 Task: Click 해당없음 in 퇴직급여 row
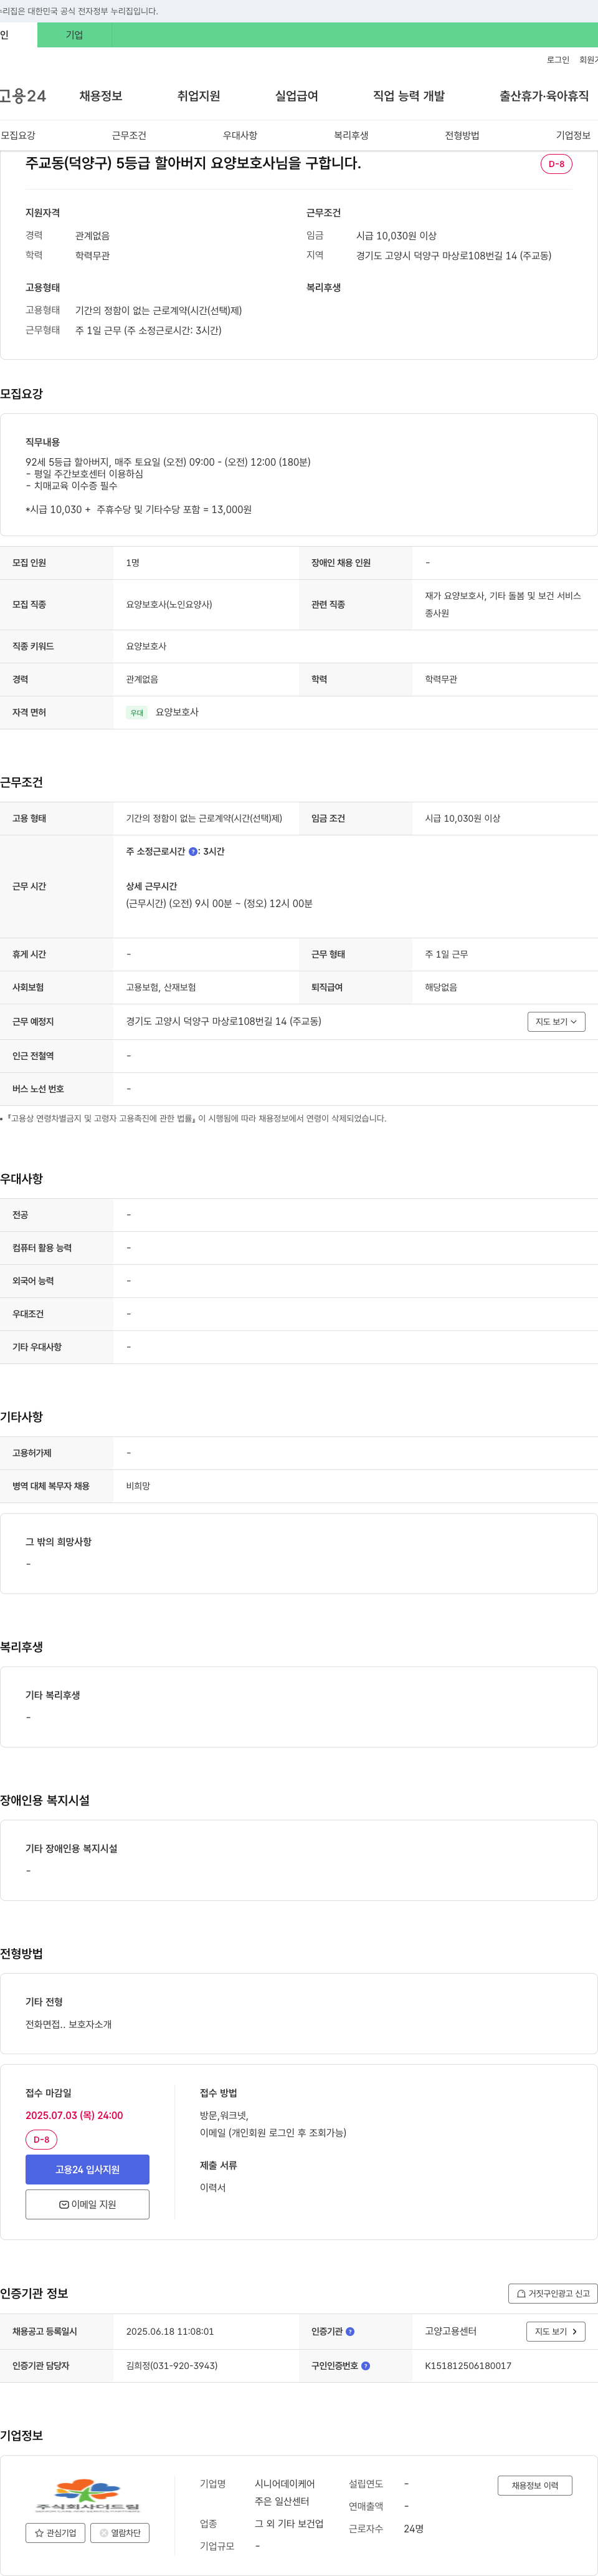441,987
